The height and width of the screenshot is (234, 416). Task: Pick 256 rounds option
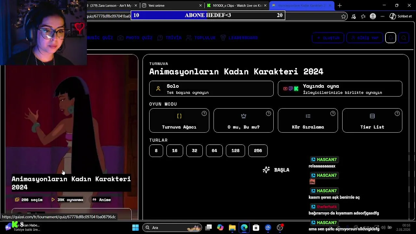tap(258, 151)
